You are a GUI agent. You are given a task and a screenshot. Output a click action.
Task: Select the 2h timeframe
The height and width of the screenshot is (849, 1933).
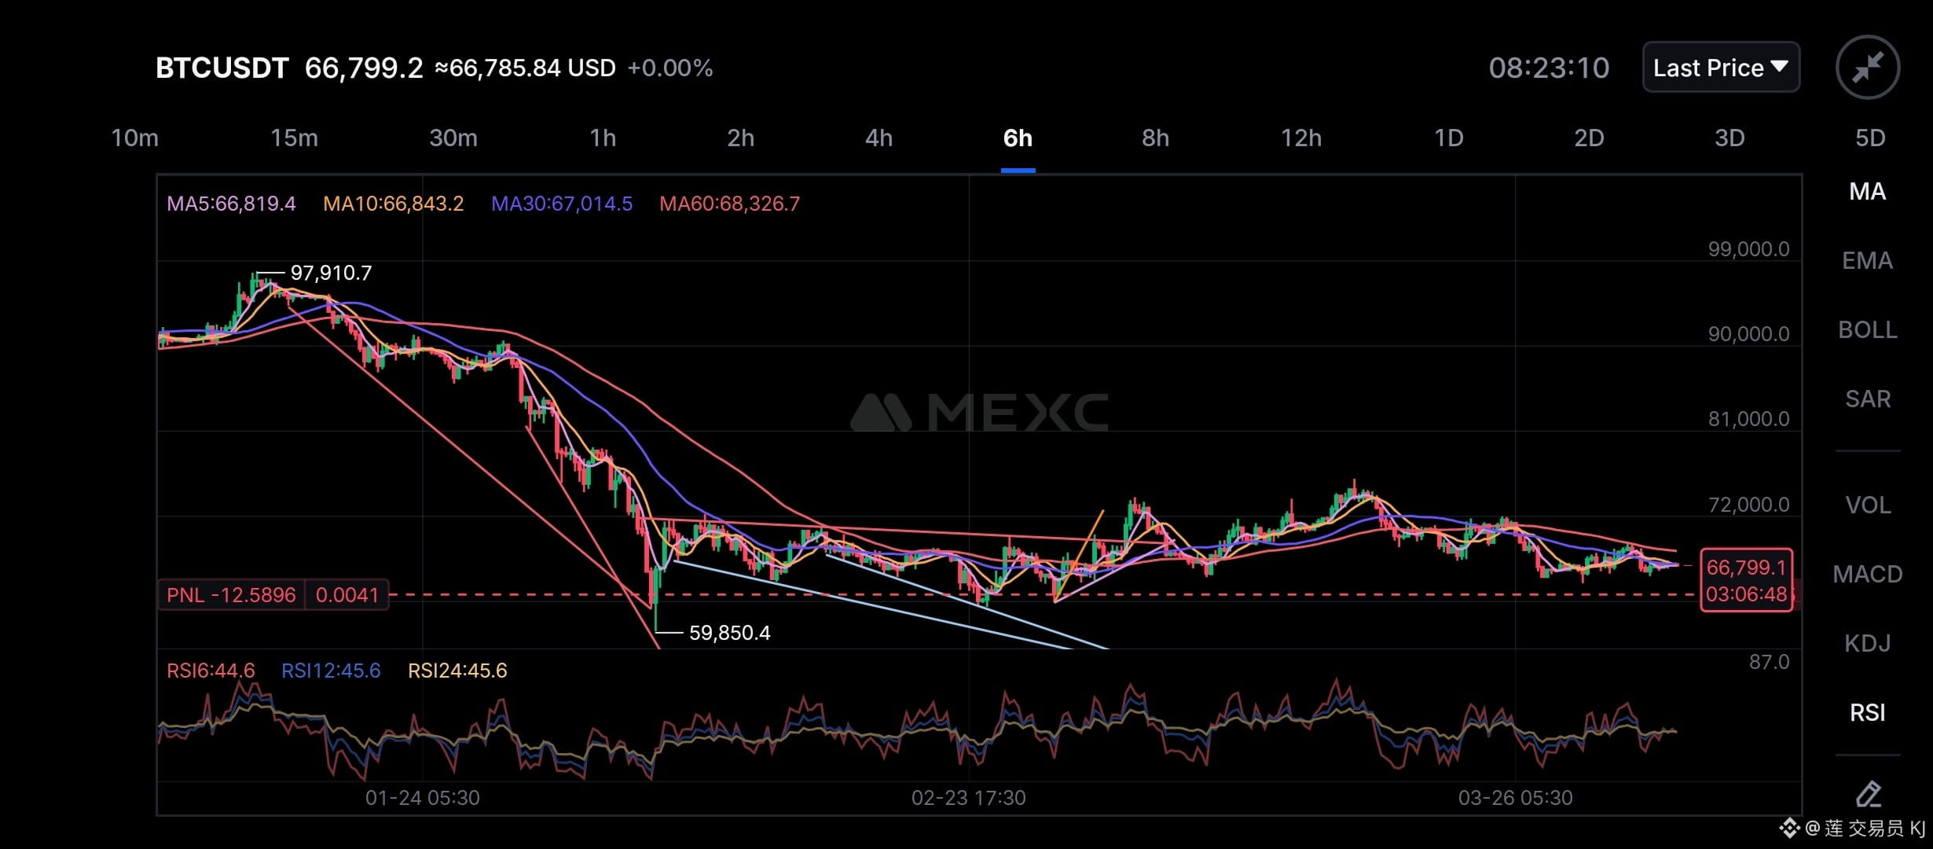pyautogui.click(x=740, y=138)
